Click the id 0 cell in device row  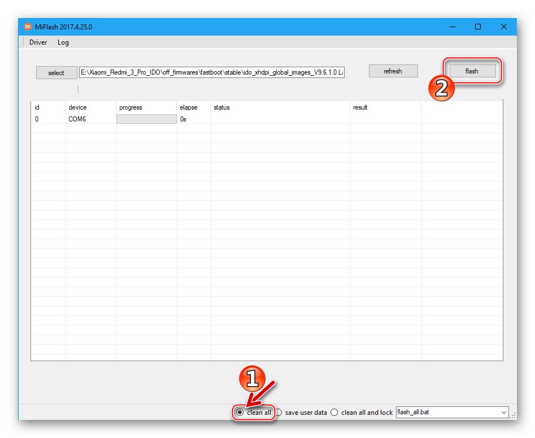(x=48, y=119)
